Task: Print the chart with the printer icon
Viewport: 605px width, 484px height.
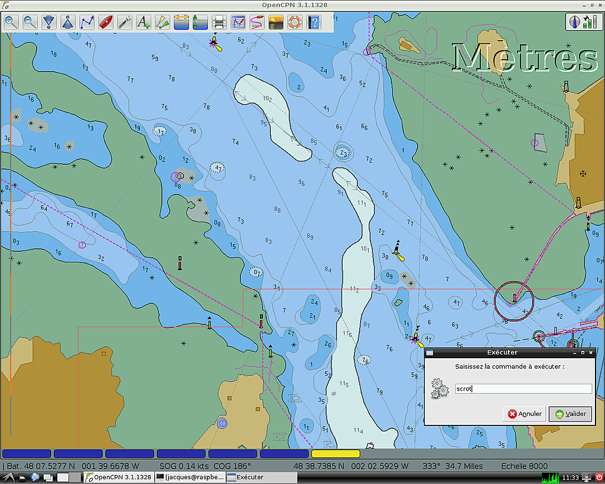Action: tap(219, 22)
